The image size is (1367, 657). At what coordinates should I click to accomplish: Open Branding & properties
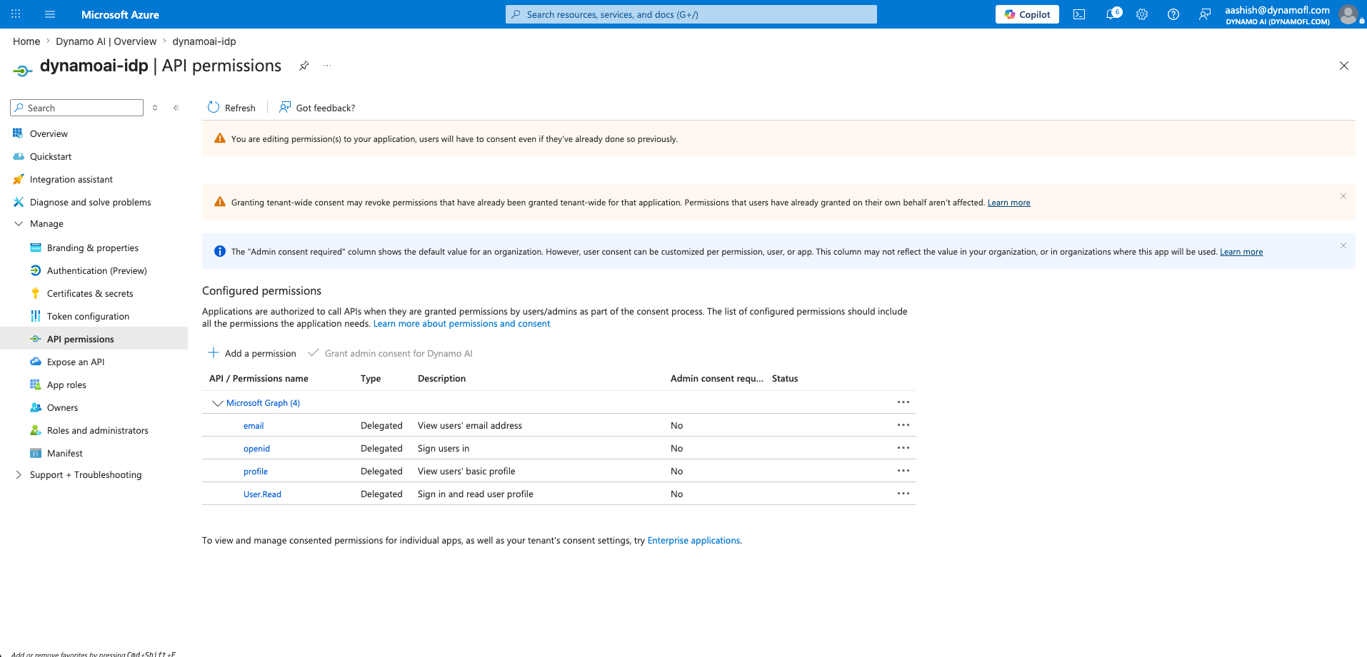(94, 248)
